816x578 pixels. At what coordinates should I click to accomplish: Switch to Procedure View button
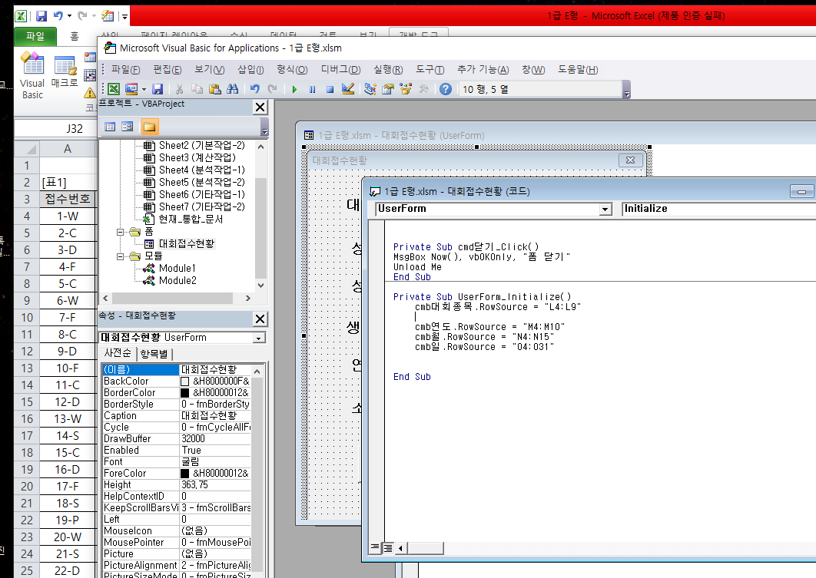pos(376,547)
